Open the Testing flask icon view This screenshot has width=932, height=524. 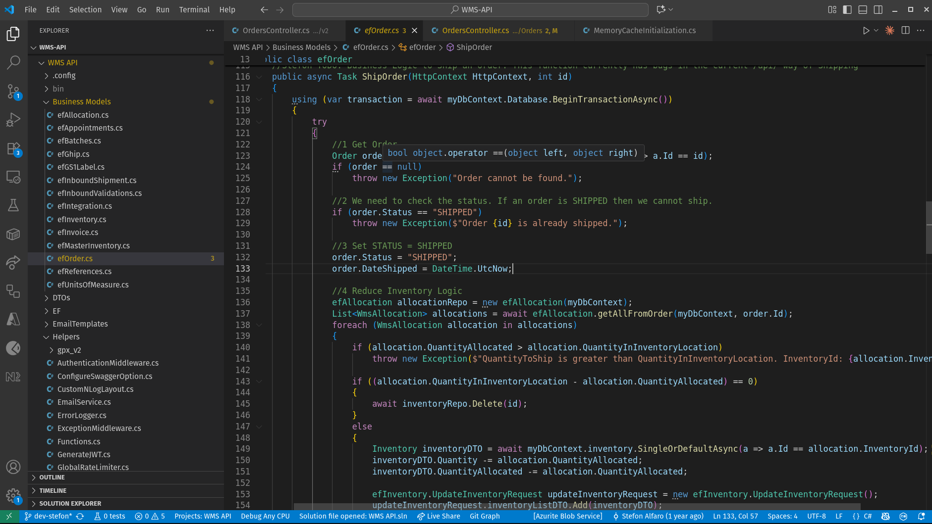(x=13, y=205)
